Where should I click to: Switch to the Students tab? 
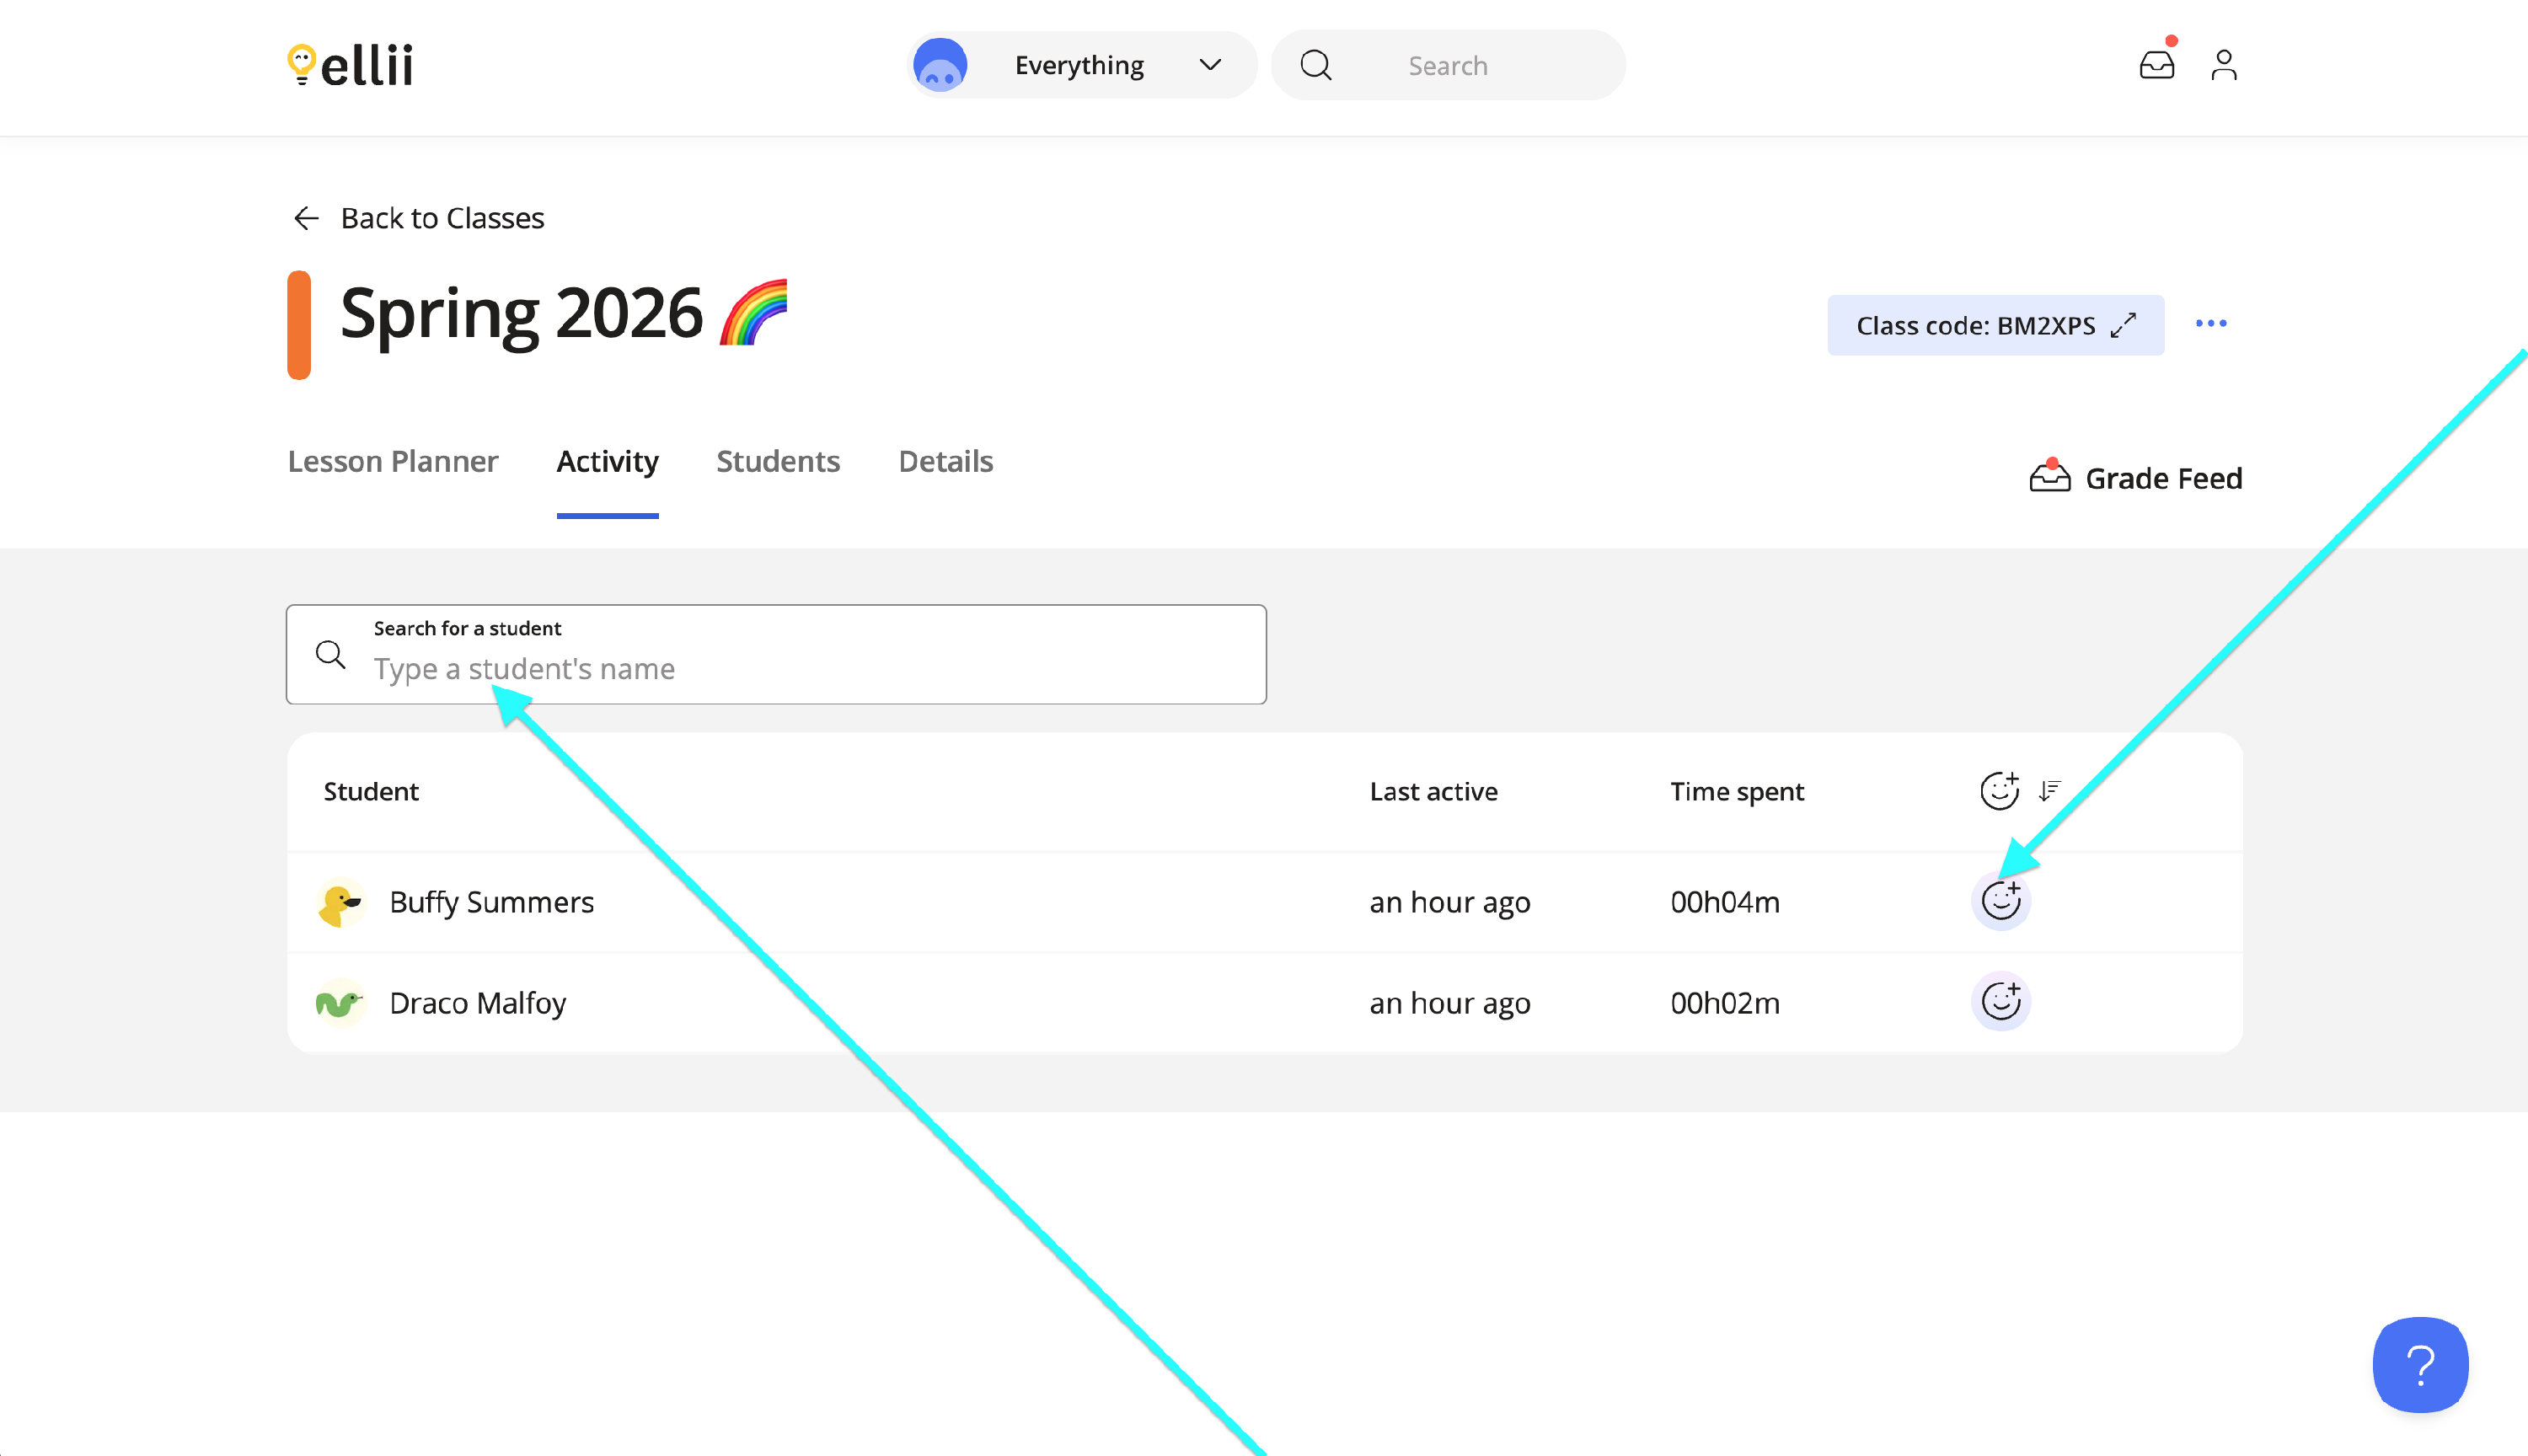pyautogui.click(x=777, y=461)
